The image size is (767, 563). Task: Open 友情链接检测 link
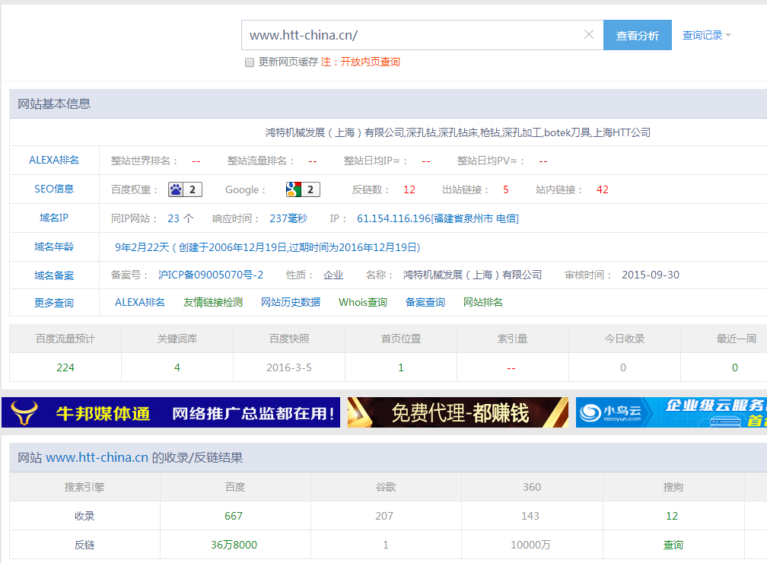[x=213, y=302]
